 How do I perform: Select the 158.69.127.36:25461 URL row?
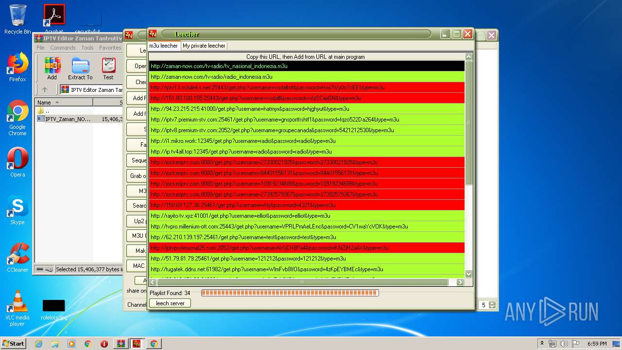[307, 205]
